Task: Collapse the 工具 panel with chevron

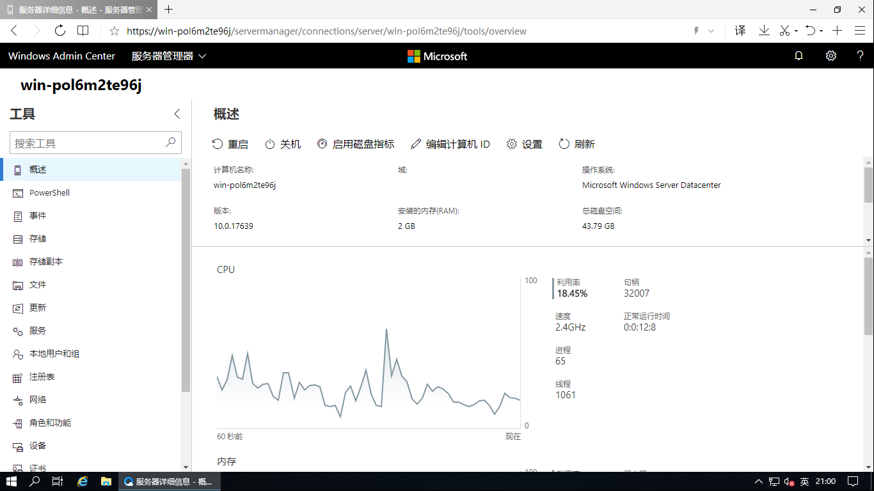Action: (177, 114)
